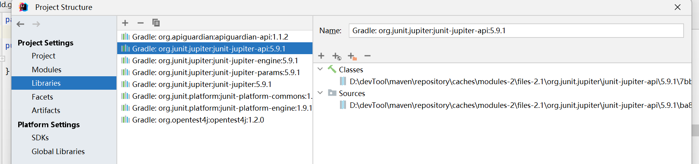Click library icon beside apiguardian-api:1.1.2
The width and height of the screenshot is (699, 164).
(126, 36)
